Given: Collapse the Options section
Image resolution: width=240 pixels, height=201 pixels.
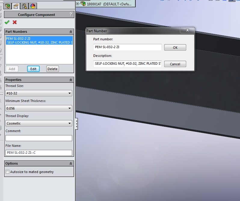Looking at the screenshot, I should (x=71, y=163).
